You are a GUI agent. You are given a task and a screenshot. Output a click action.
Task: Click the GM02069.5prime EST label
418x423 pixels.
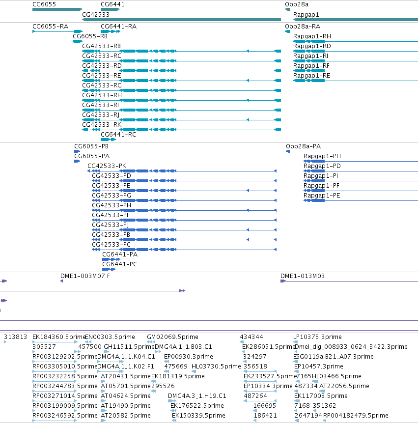point(172,337)
